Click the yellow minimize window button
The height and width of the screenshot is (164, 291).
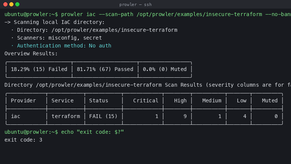click(x=11, y=4)
